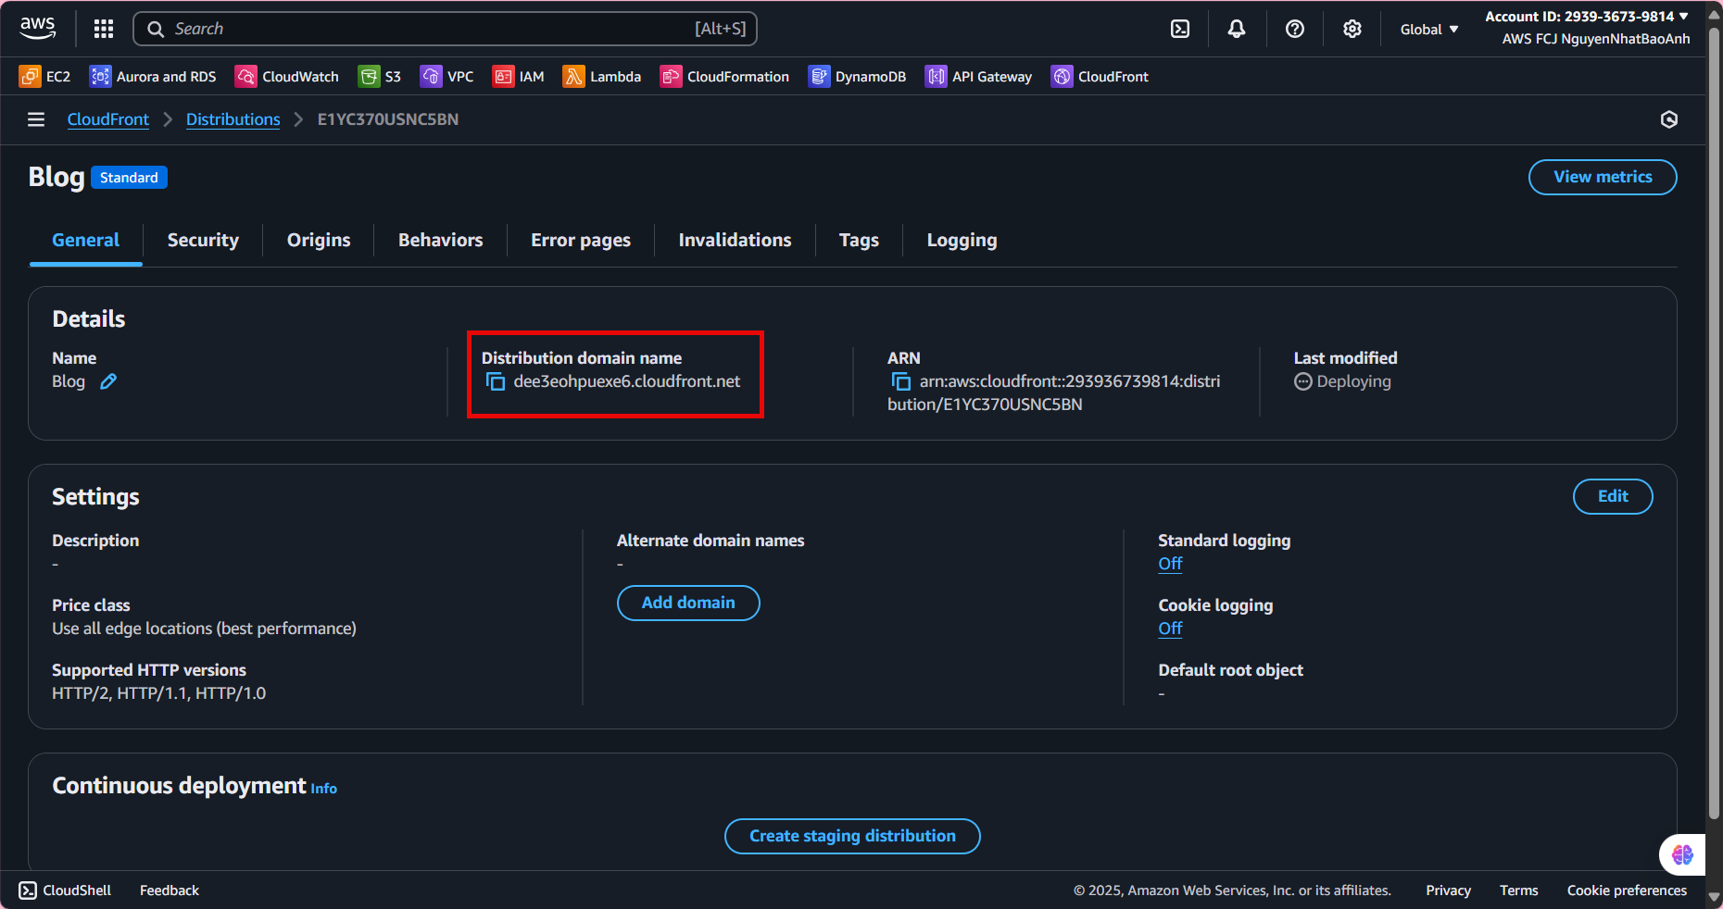Switch to the Origins tab
This screenshot has width=1723, height=909.
pos(319,241)
